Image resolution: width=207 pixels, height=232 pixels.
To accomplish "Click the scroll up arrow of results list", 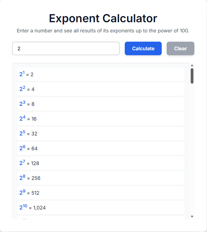I will point(192,65).
